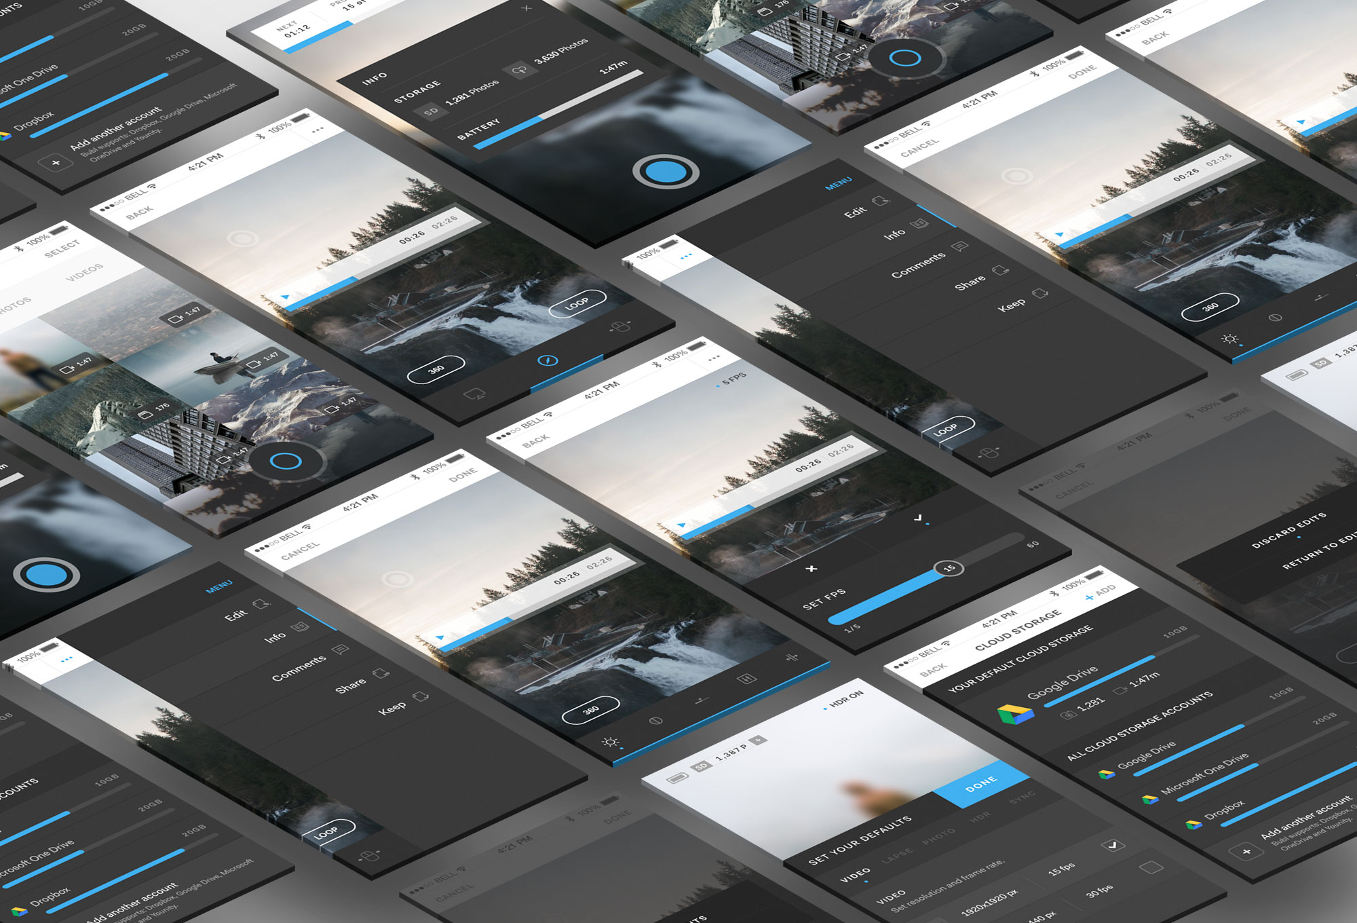Dismiss the Set FPS panel X
This screenshot has width=1357, height=923.
(811, 569)
